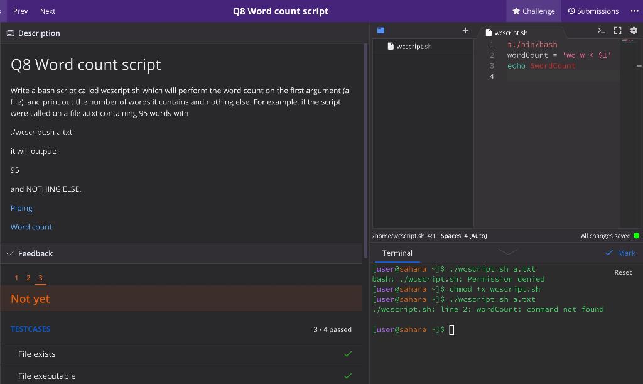Open feedback attempt number 1
The height and width of the screenshot is (384, 643).
point(16,278)
